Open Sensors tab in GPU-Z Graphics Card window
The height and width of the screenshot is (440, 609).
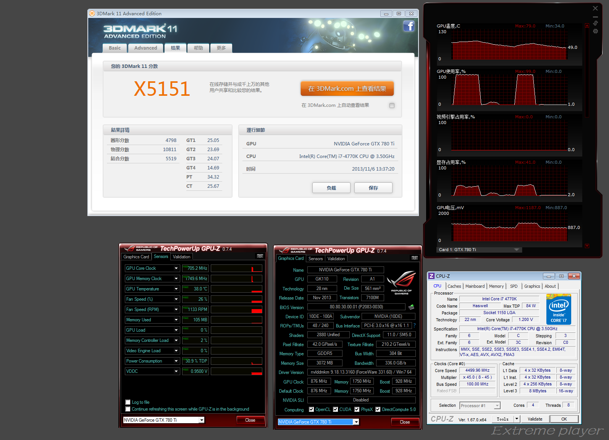pos(316,258)
